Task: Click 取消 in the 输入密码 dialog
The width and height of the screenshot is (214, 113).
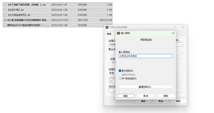Action: point(146,96)
